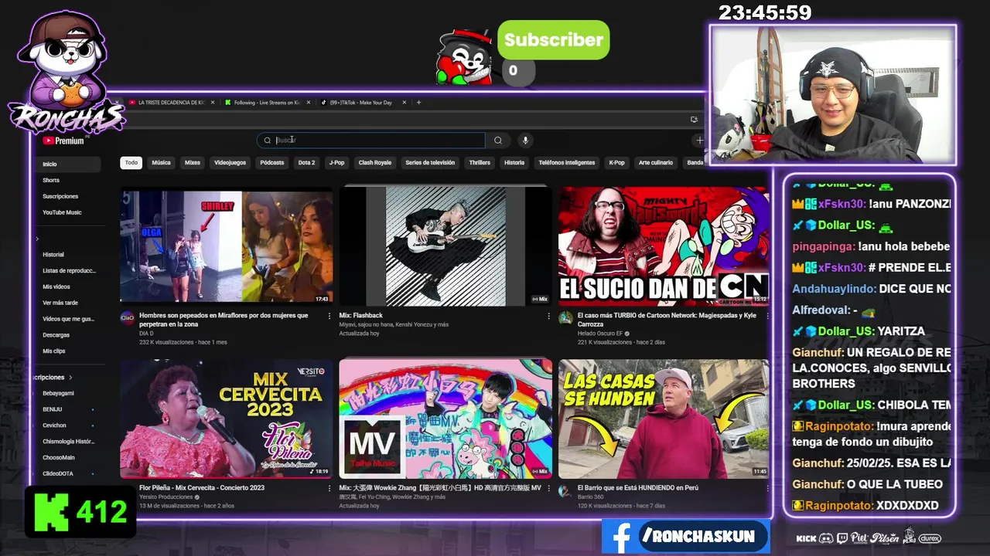Select the Series de televisión chip
The height and width of the screenshot is (556, 990).
click(x=430, y=162)
